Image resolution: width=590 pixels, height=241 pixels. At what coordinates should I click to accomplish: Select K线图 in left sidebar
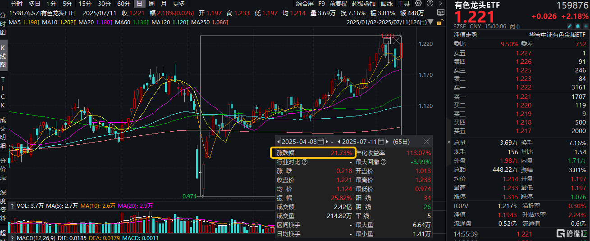3,56
